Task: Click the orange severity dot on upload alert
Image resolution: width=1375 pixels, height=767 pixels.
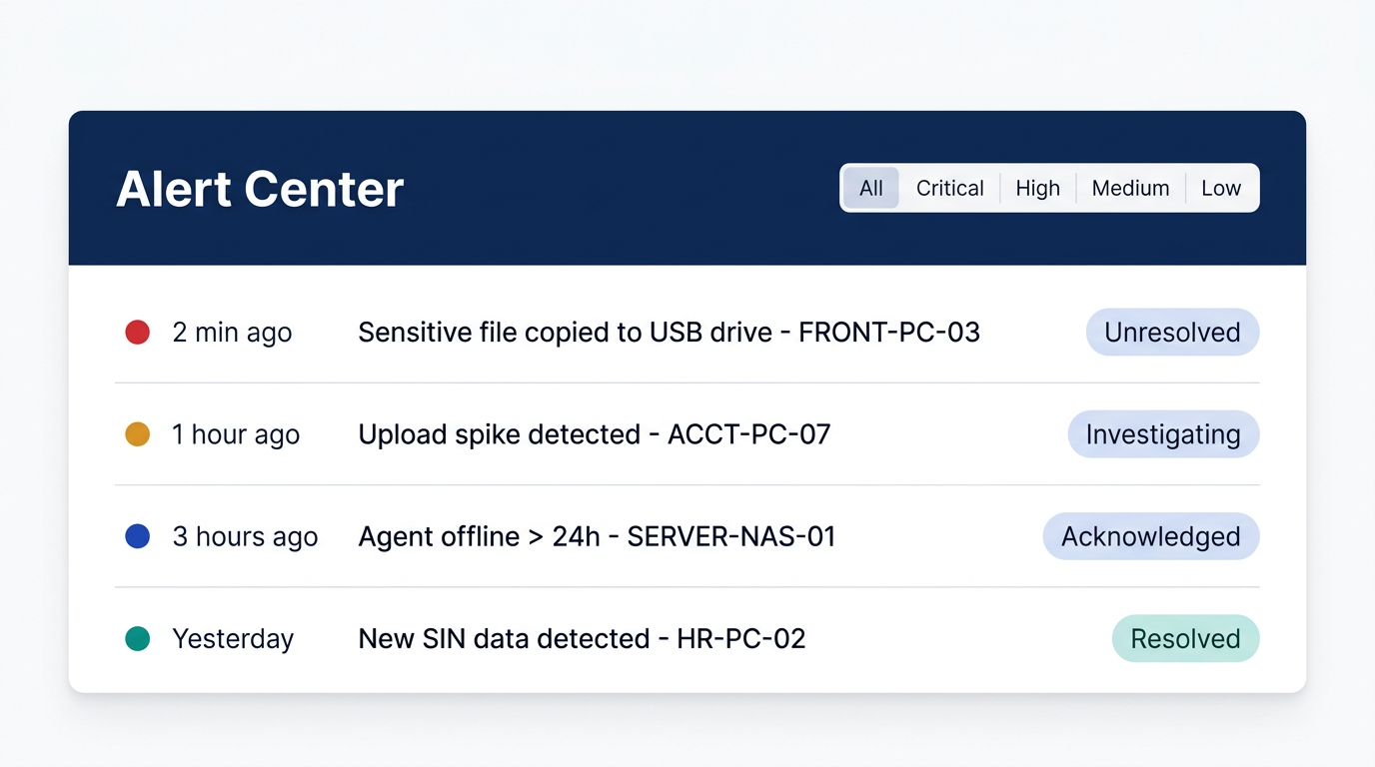Action: click(137, 433)
